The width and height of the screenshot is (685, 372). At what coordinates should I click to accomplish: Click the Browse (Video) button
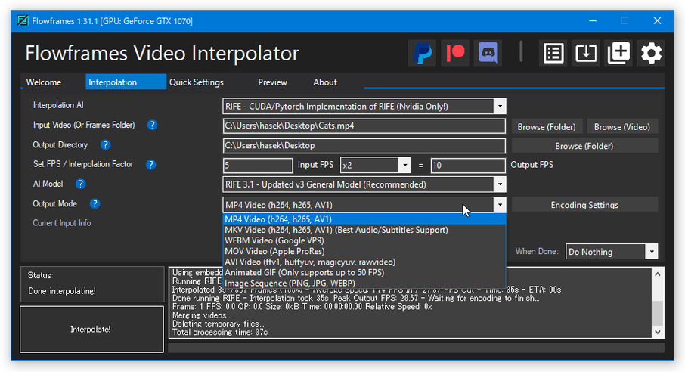click(x=622, y=127)
